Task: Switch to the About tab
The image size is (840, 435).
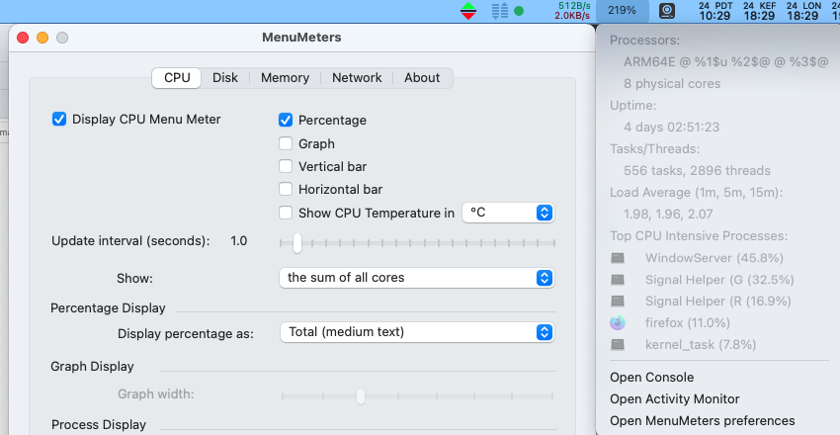Action: click(422, 78)
